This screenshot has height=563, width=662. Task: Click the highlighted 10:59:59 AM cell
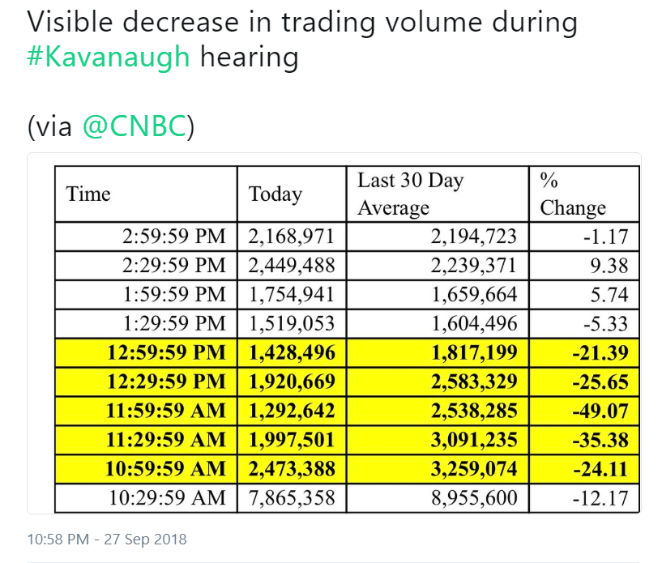click(146, 469)
